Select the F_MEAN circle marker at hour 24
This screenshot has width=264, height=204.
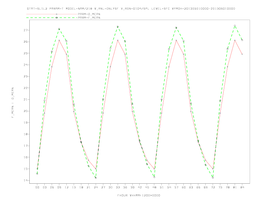click(x=96, y=178)
